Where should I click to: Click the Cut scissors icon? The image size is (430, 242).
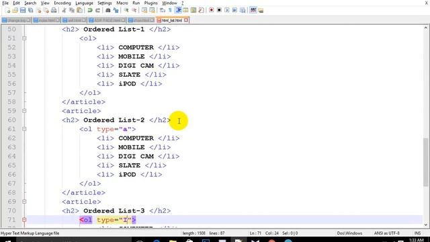[64, 11]
